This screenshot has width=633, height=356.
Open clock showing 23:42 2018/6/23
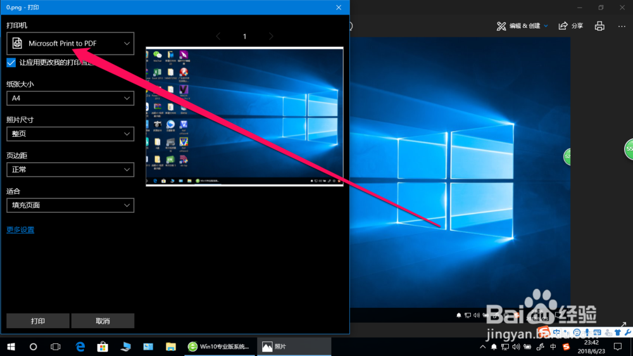point(591,346)
